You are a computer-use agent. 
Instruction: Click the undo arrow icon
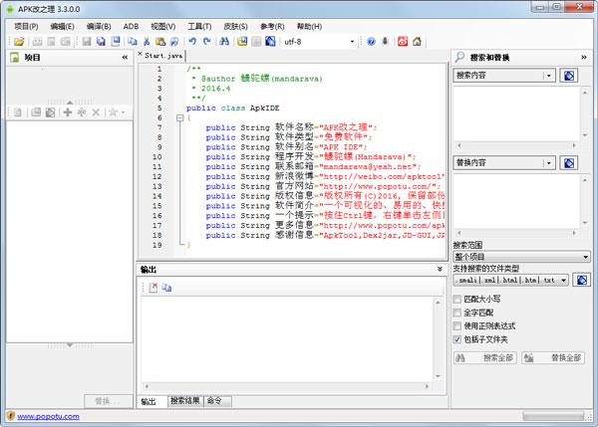pyautogui.click(x=192, y=41)
